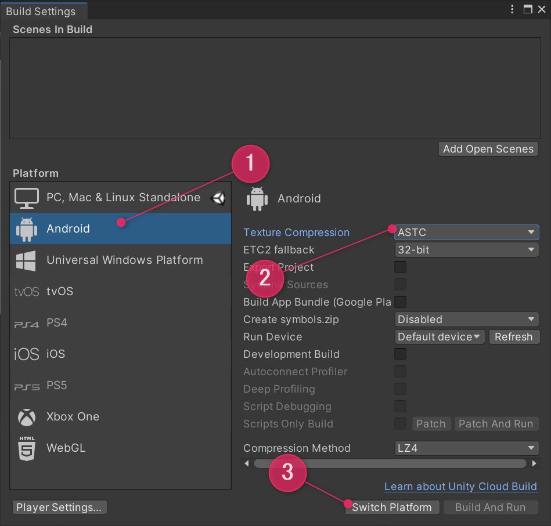Viewport: 551px width, 526px height.
Task: Click the Switch Platform button
Action: (392, 507)
